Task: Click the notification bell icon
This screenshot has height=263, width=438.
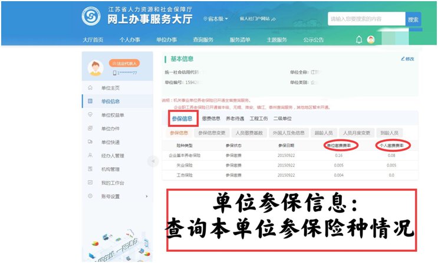Action: point(359,40)
